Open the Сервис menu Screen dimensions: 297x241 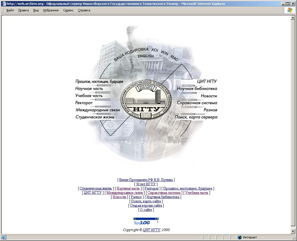(x=68, y=10)
